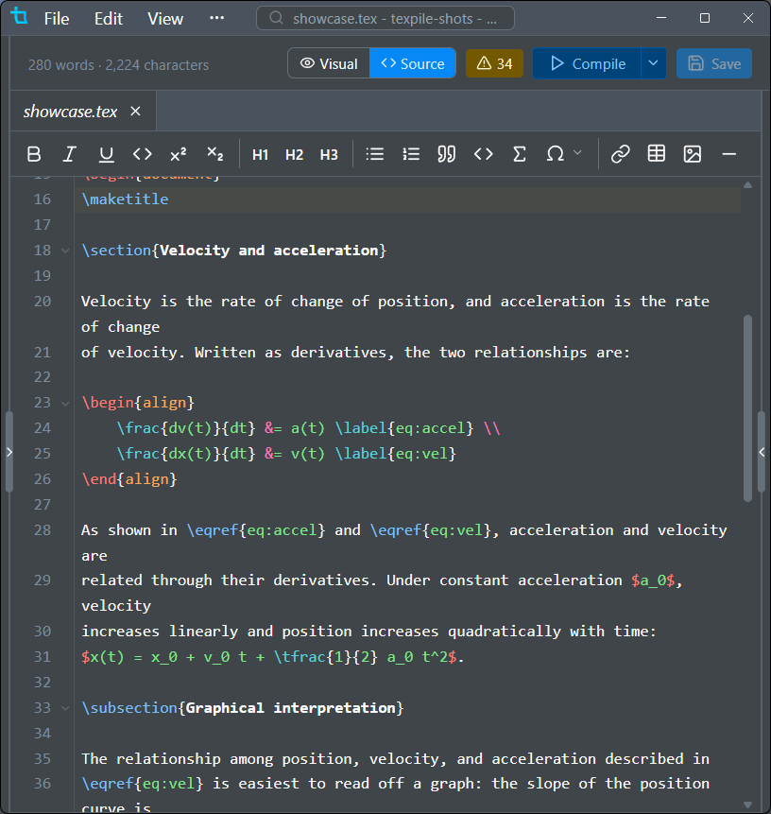Insert a block quote
This screenshot has height=814, width=771.
[x=447, y=154]
